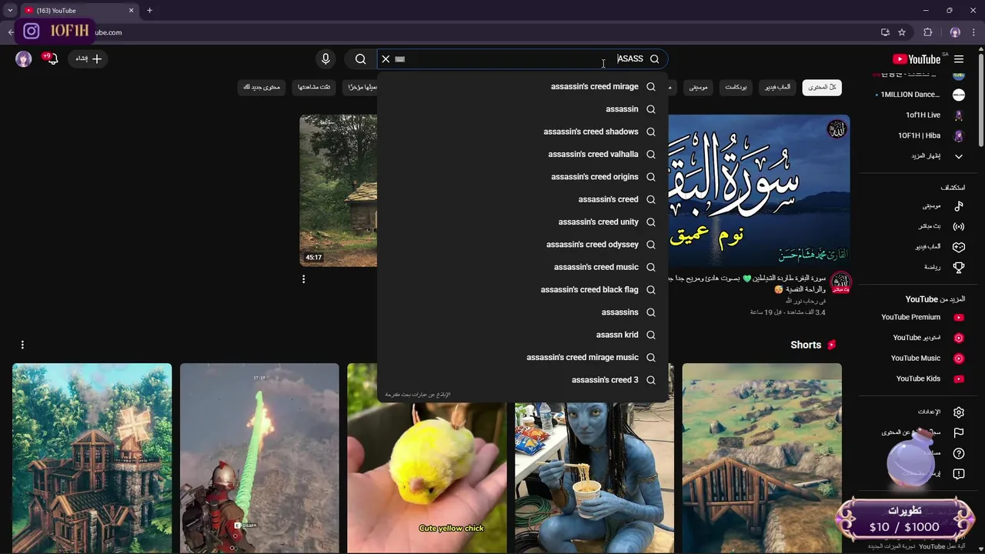Open the forest cabin video with 45:17 duration

339,191
